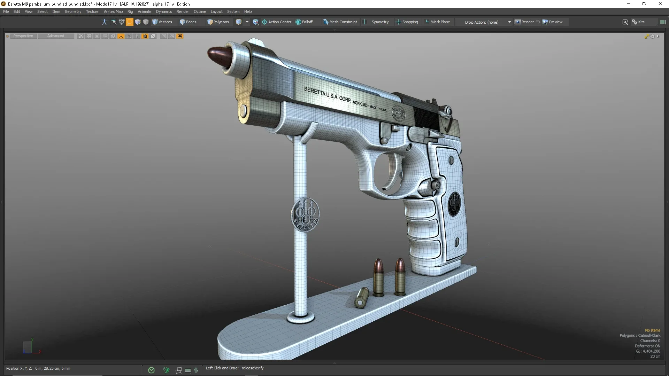Click the green up-down arrows status icon
Screen dimensions: 669x376
[196, 370]
